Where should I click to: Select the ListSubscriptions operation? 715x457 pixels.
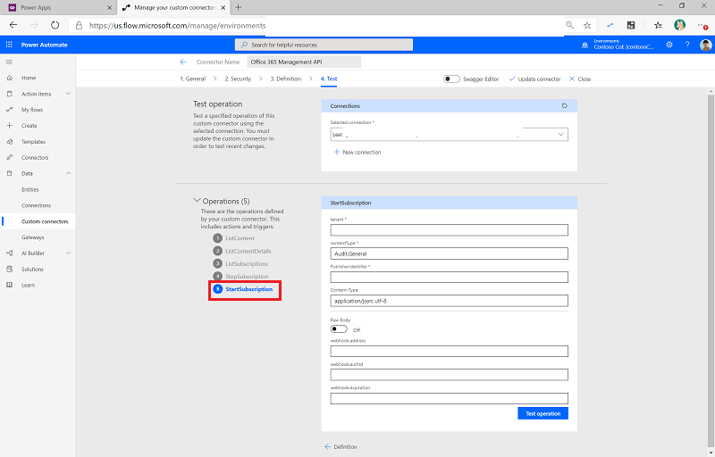(247, 263)
